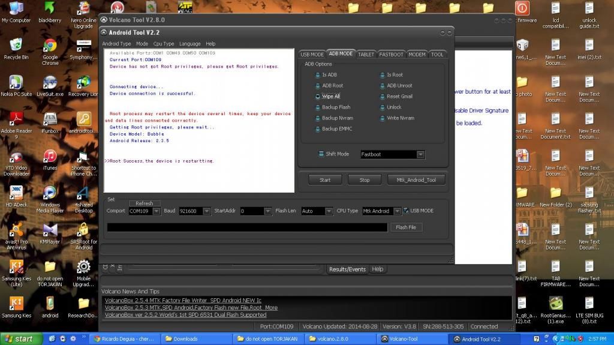Open Google Chrome desktop icon
Image resolution: width=614 pixels, height=345 pixels.
(50, 46)
